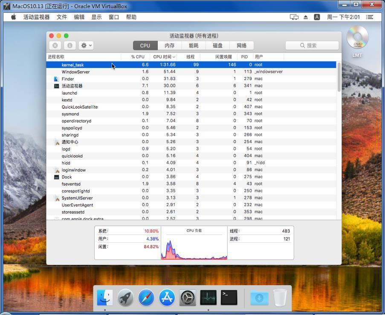Open the 网络 tab
The height and width of the screenshot is (315, 385).
click(x=242, y=46)
